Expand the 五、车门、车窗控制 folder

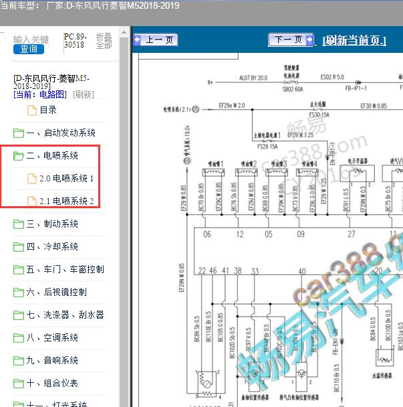[x=65, y=269]
